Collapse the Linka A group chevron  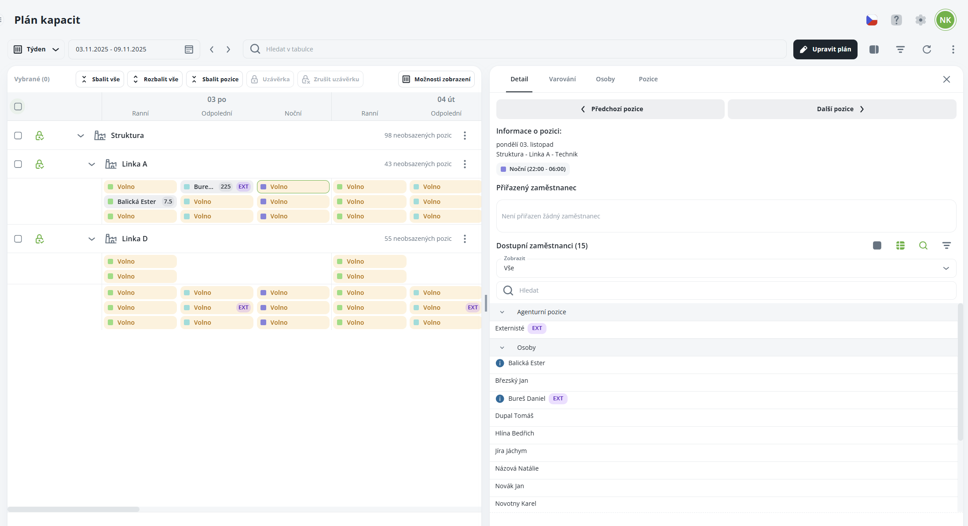(92, 164)
